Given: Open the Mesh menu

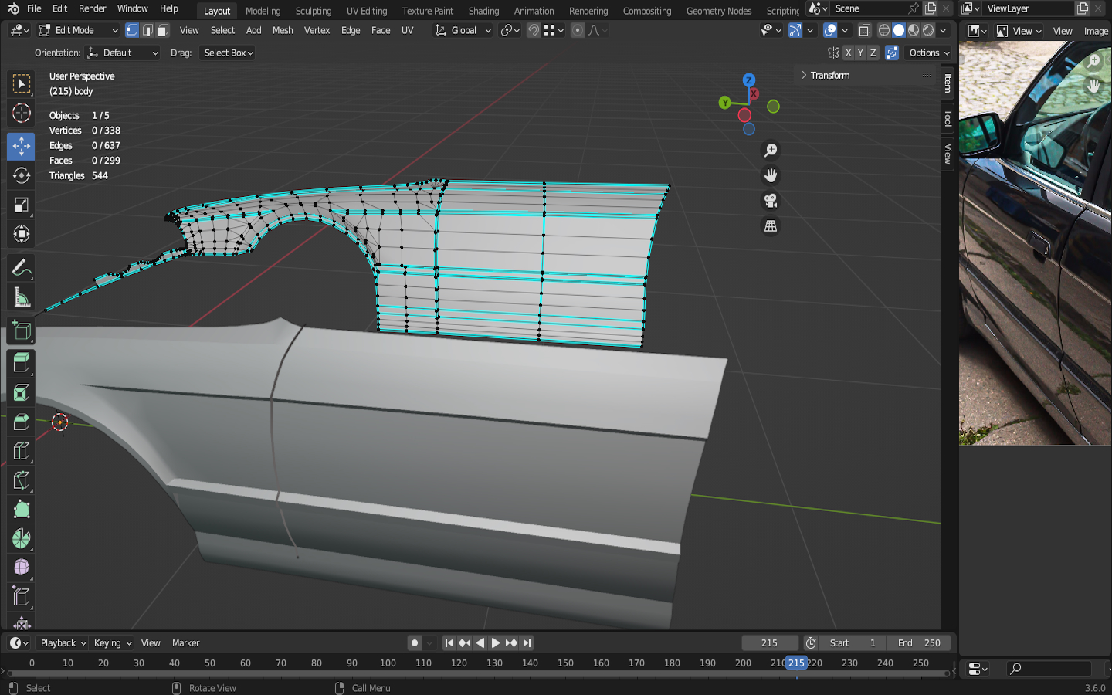Looking at the screenshot, I should tap(283, 30).
